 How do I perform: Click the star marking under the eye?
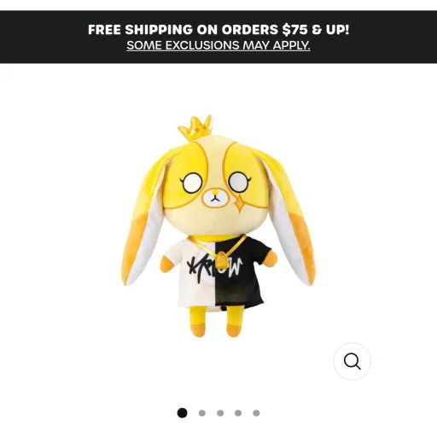point(240,204)
